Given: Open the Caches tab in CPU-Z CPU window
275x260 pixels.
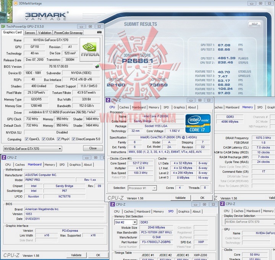Looking at the screenshot, I should click(x=124, y=107).
